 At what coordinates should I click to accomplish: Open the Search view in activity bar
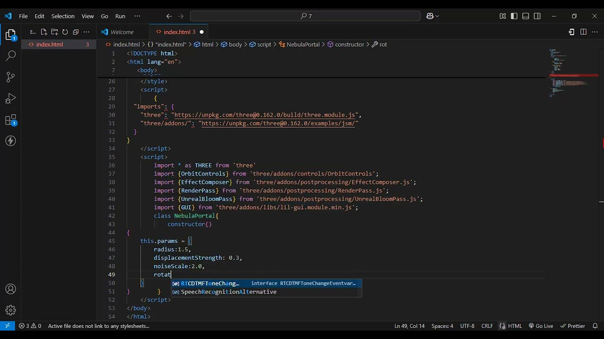coord(10,56)
